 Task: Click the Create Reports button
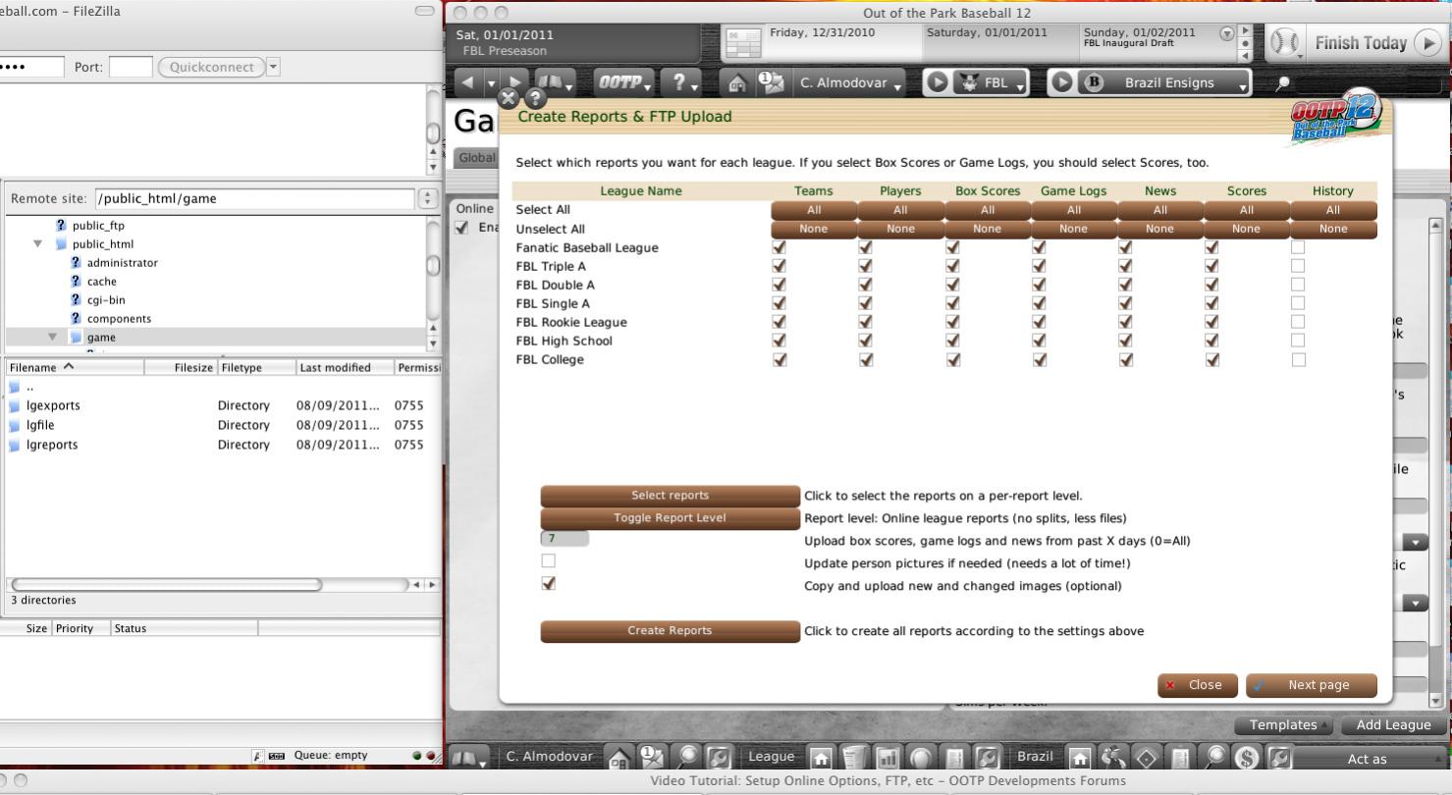coord(670,631)
